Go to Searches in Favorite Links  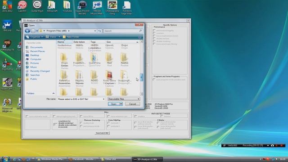coord(33,75)
